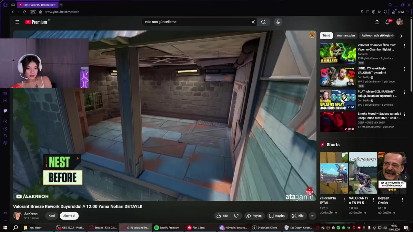The height and width of the screenshot is (232, 413).
Task: Switch to the Valorant Breeze browser tab
Action: coord(37,5)
